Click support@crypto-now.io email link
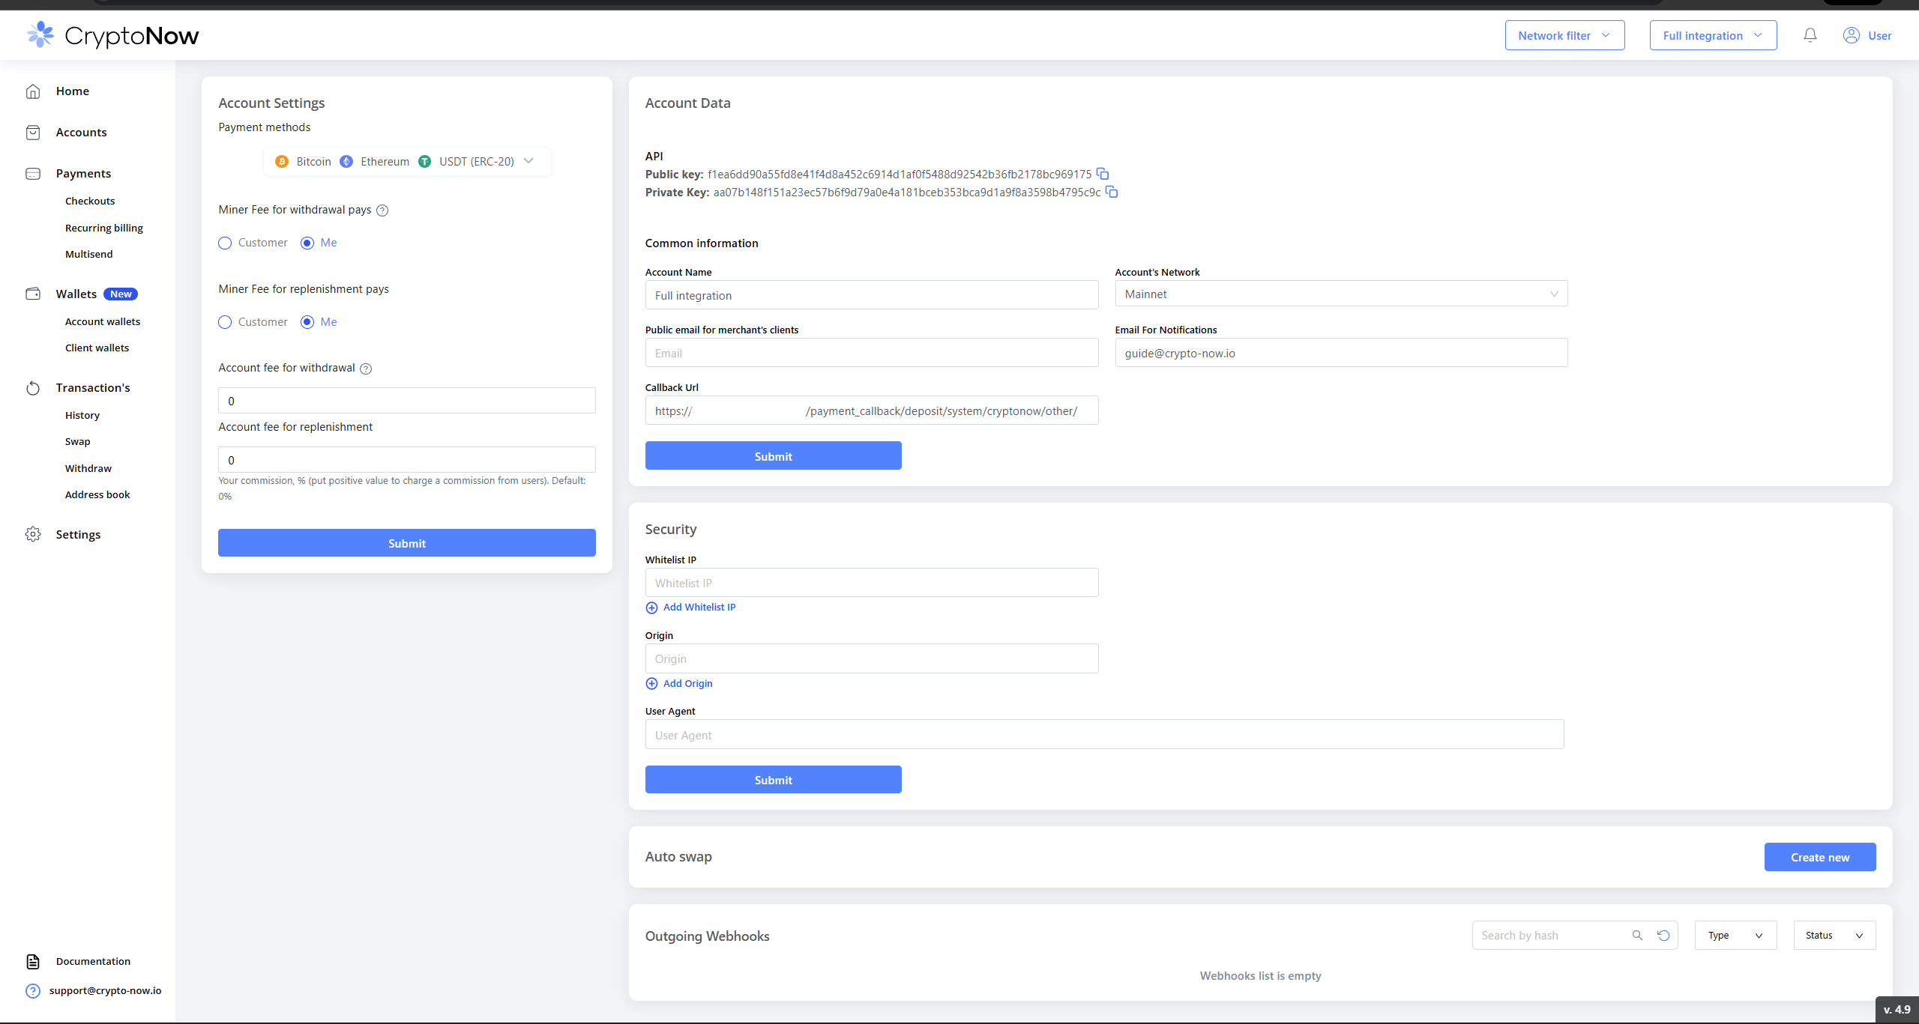 [105, 990]
